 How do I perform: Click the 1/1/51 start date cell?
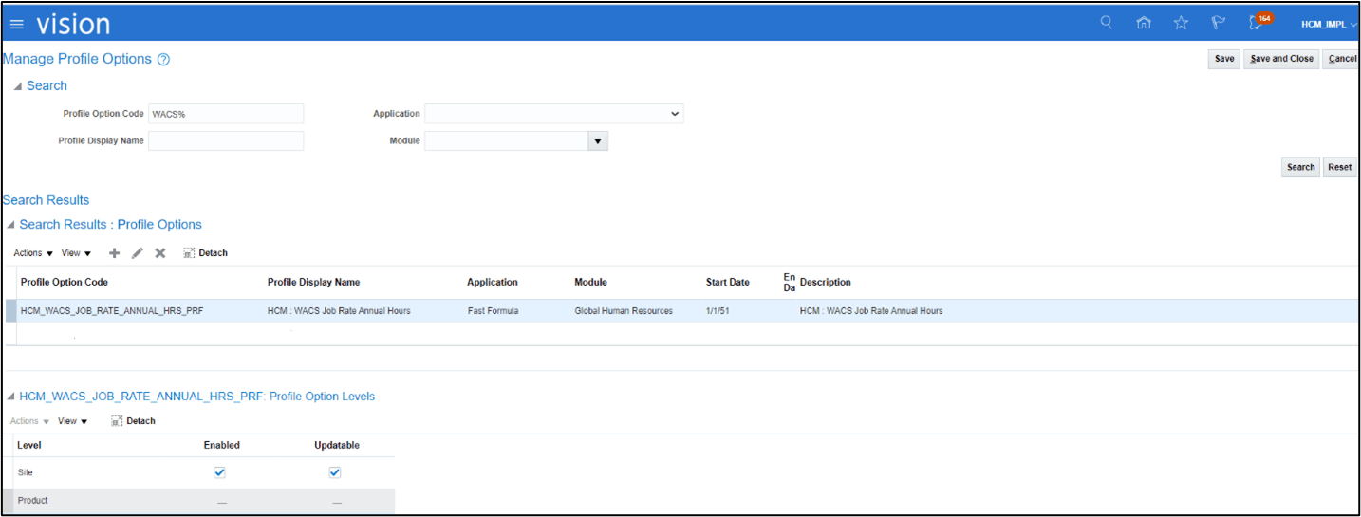[x=718, y=311]
